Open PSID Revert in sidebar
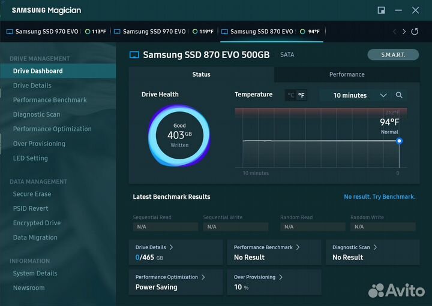Image resolution: width=432 pixels, height=306 pixels. [31, 208]
